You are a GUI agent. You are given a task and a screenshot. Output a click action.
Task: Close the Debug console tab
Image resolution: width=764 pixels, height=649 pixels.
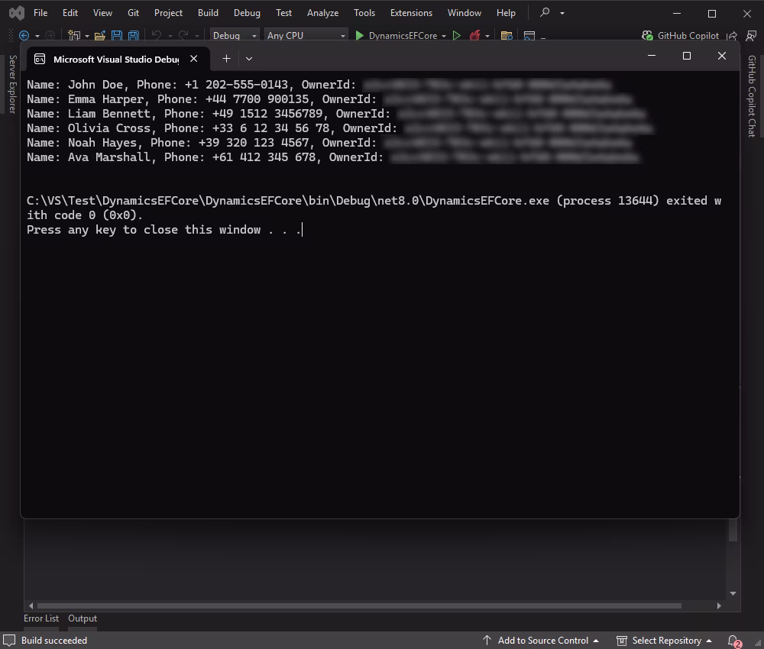(194, 59)
